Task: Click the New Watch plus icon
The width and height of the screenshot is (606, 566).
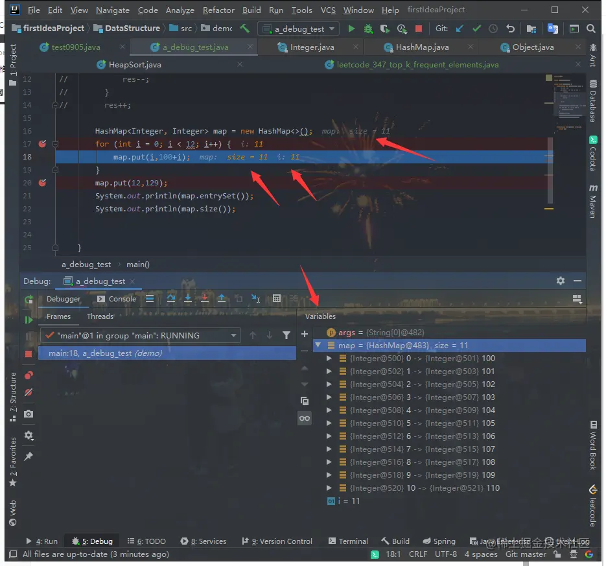Action: click(305, 334)
